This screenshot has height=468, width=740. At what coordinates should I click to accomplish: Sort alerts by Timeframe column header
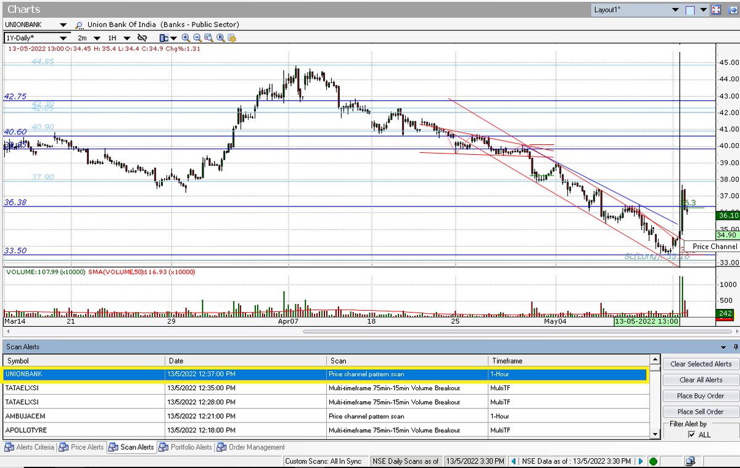tap(569, 361)
